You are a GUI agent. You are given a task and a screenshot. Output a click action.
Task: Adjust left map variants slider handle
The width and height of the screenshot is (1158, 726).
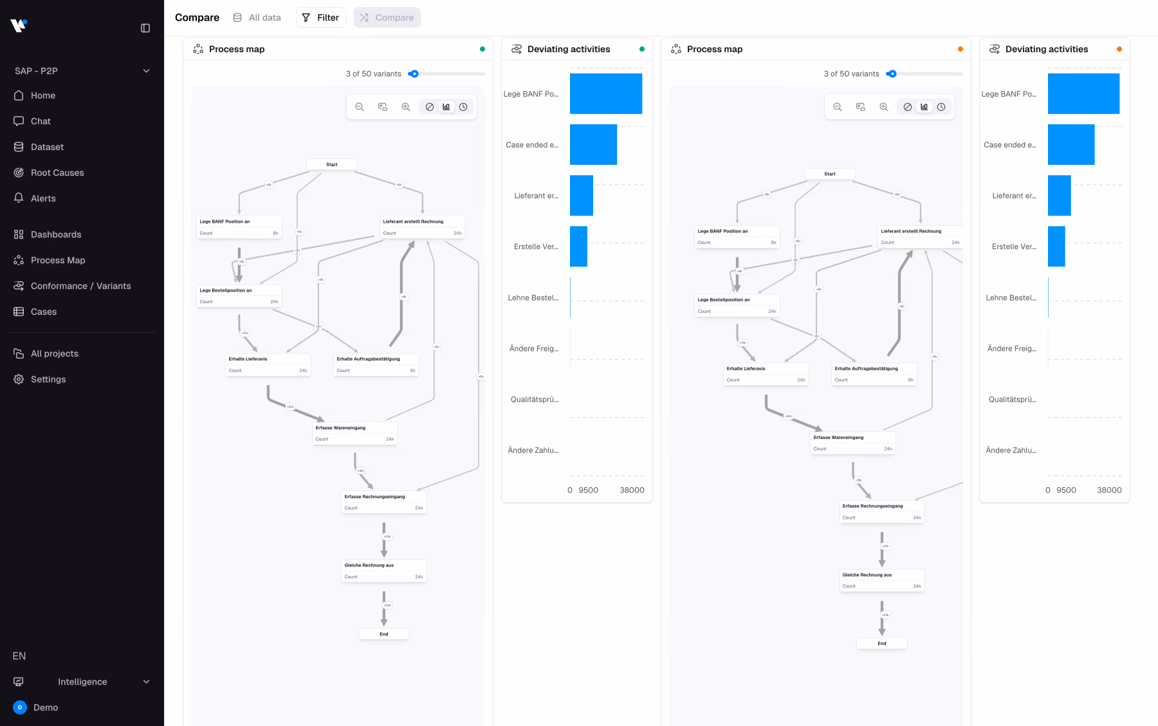(414, 74)
